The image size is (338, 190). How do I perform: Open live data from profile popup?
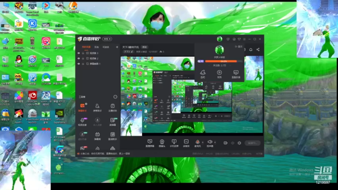tap(236, 74)
